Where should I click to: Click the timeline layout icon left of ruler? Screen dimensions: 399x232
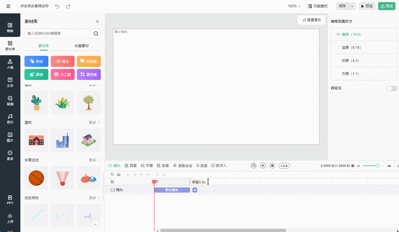click(x=112, y=182)
